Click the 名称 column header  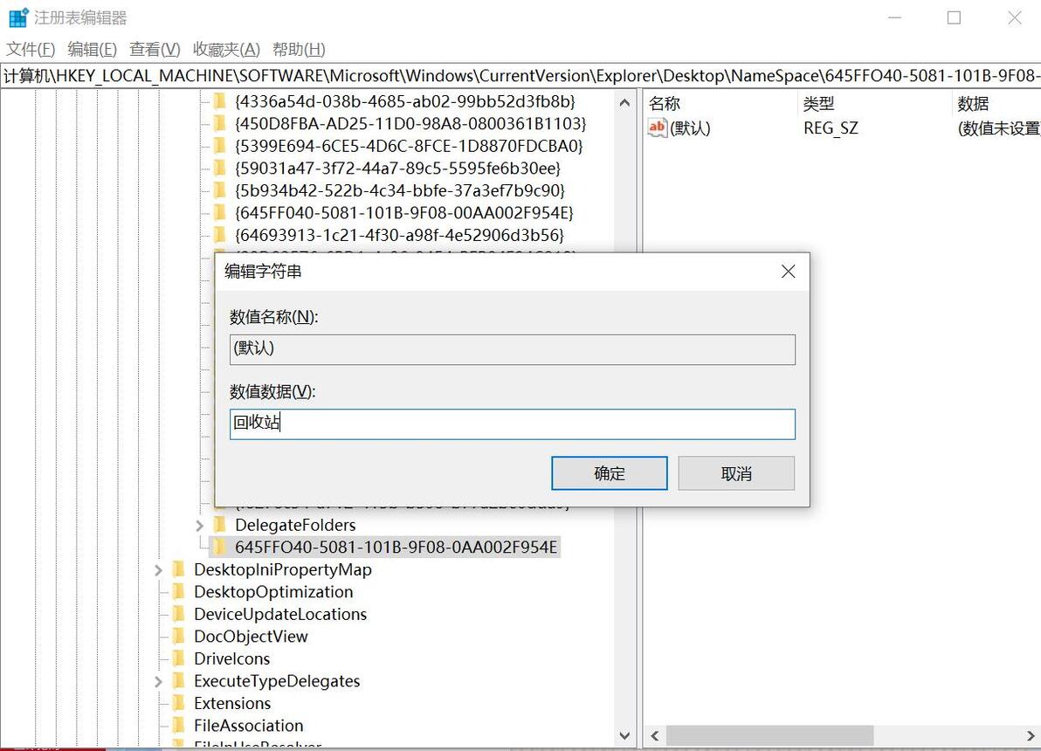pos(665,104)
